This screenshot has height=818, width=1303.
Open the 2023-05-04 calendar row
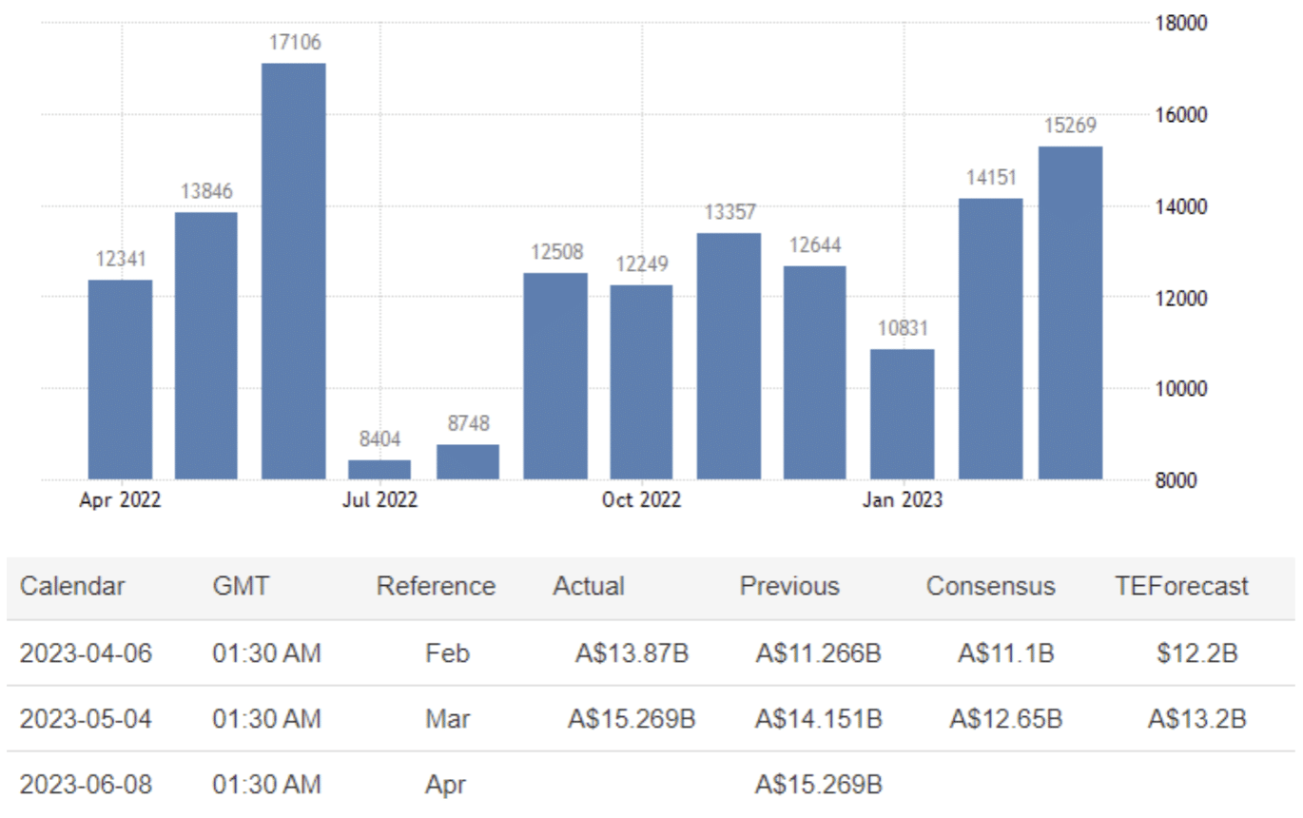pos(86,719)
